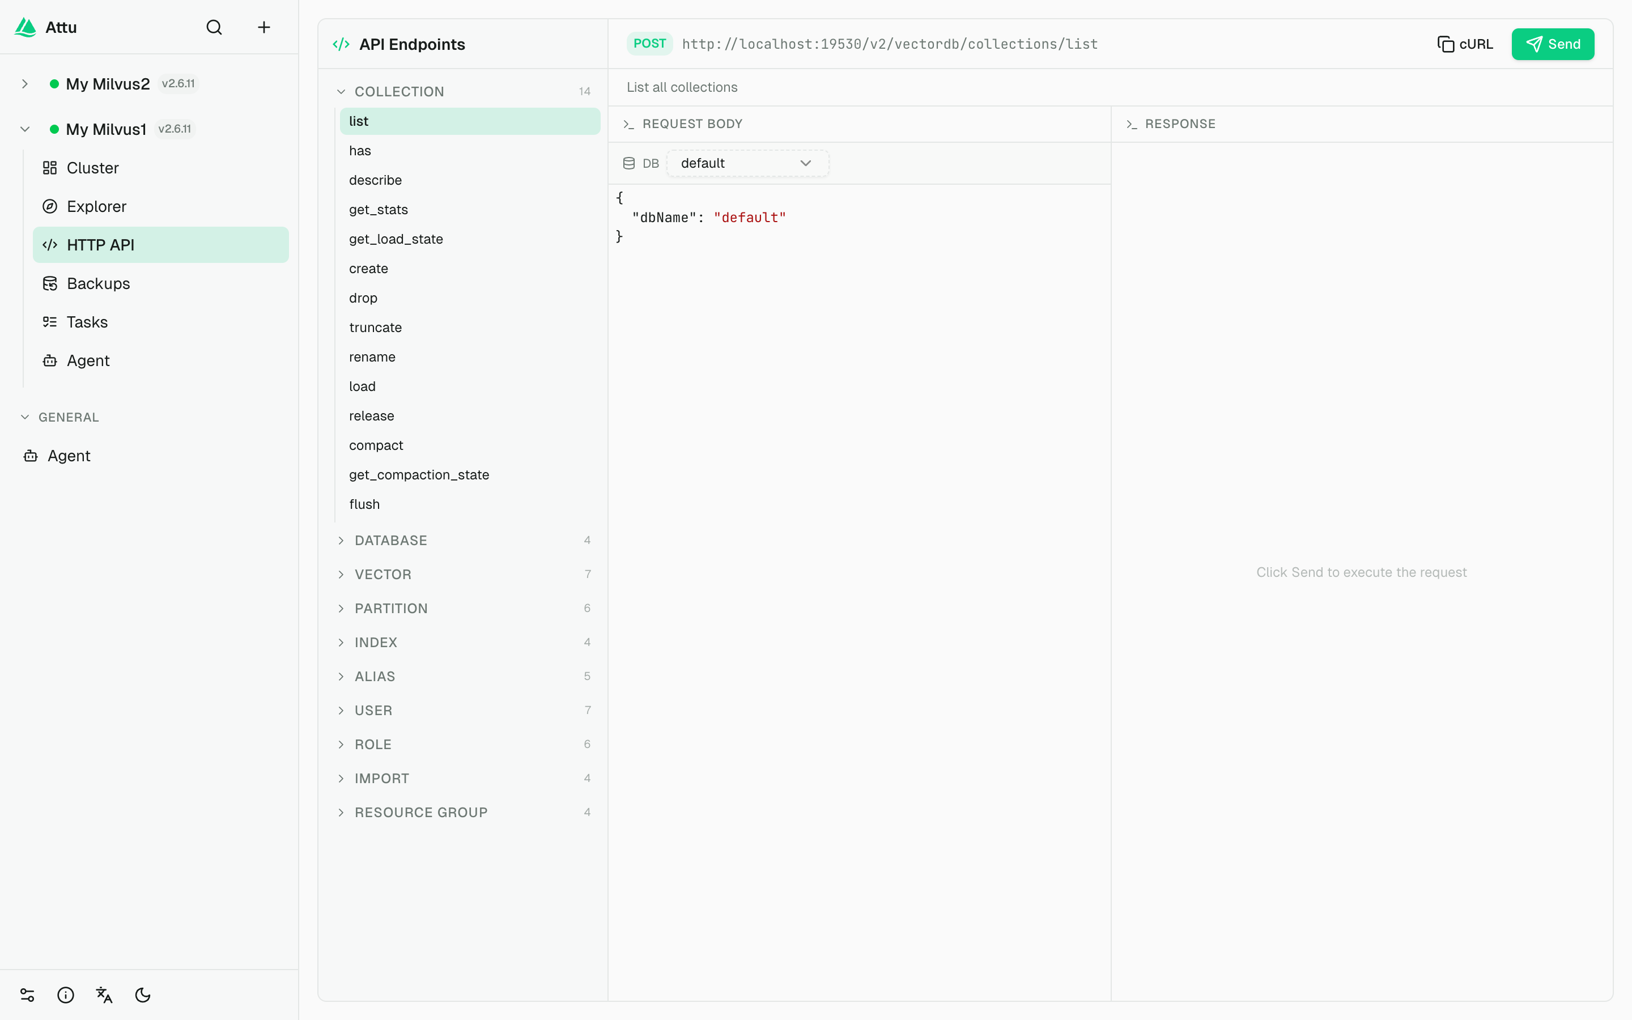Send the API request
Screen dimensions: 1632x1020
click(1553, 44)
